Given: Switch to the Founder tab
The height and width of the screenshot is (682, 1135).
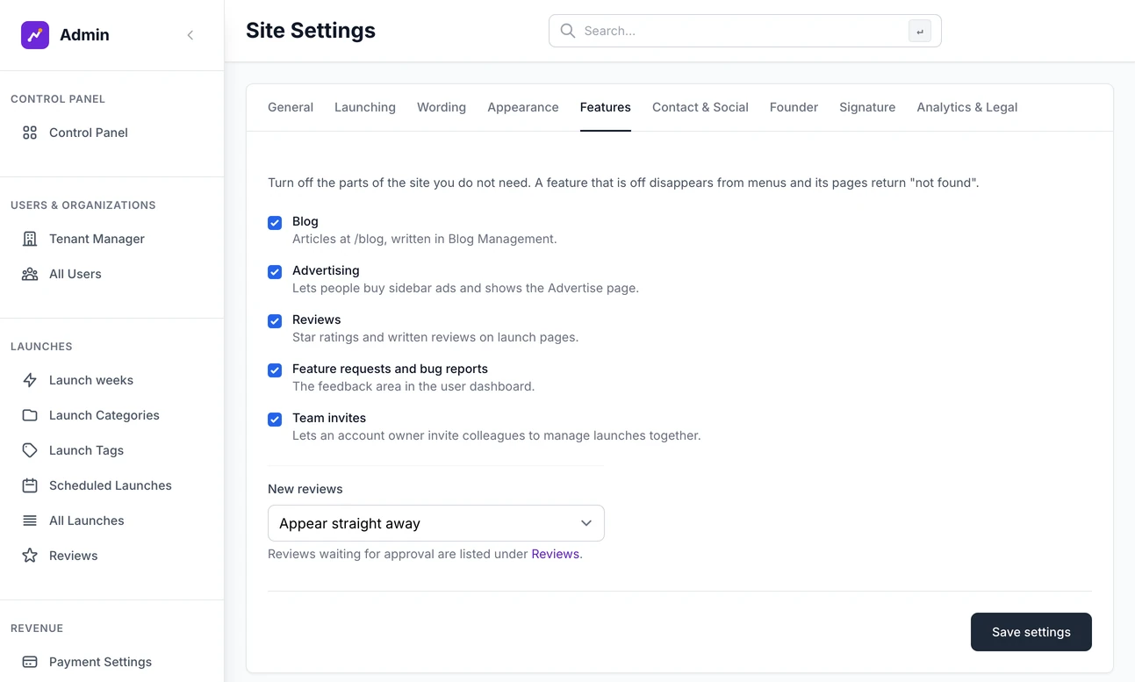Looking at the screenshot, I should click(794, 107).
